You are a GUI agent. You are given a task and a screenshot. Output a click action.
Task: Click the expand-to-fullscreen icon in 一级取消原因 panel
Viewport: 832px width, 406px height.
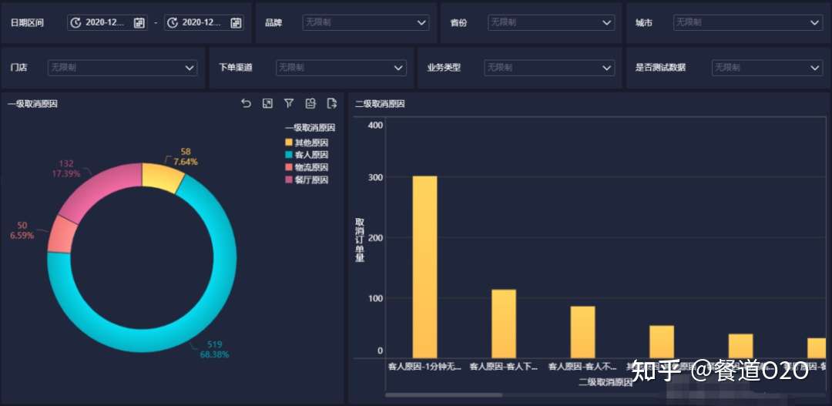tap(267, 103)
